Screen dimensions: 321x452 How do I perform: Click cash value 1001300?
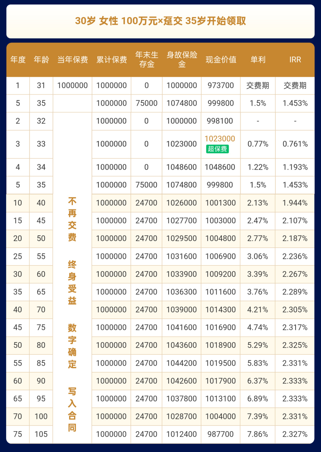pyautogui.click(x=221, y=203)
